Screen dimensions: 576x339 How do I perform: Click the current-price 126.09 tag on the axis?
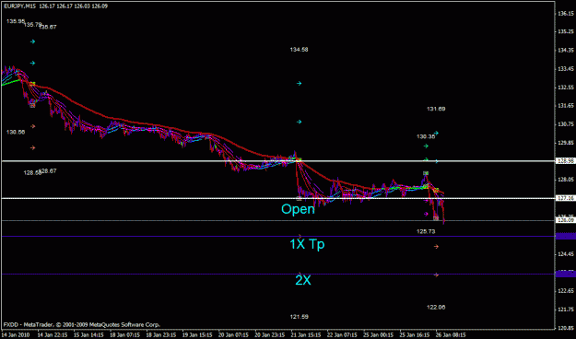click(x=566, y=220)
